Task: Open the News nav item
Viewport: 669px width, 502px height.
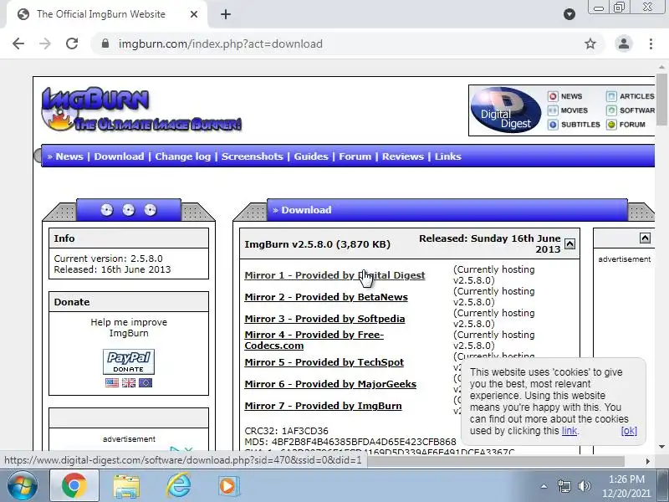Action: (x=69, y=156)
